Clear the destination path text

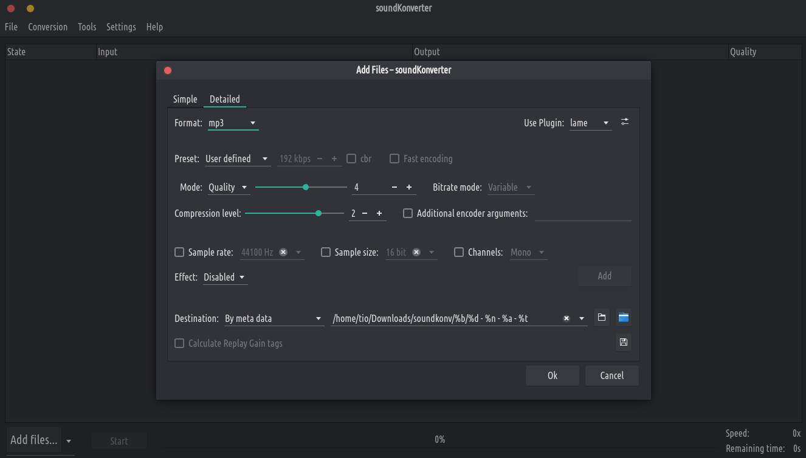point(567,318)
